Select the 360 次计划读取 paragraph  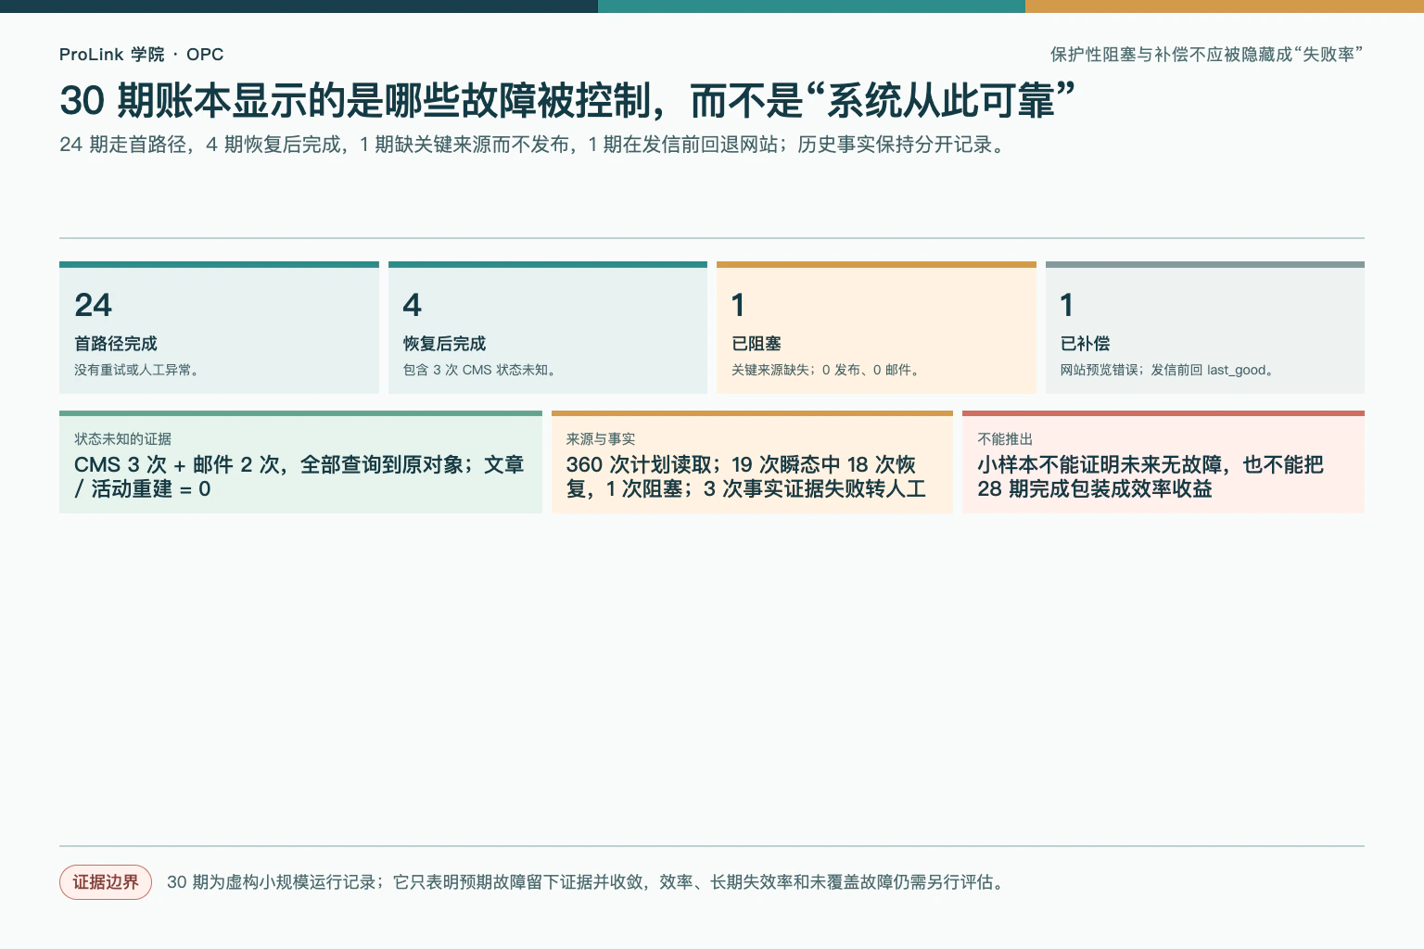click(746, 476)
